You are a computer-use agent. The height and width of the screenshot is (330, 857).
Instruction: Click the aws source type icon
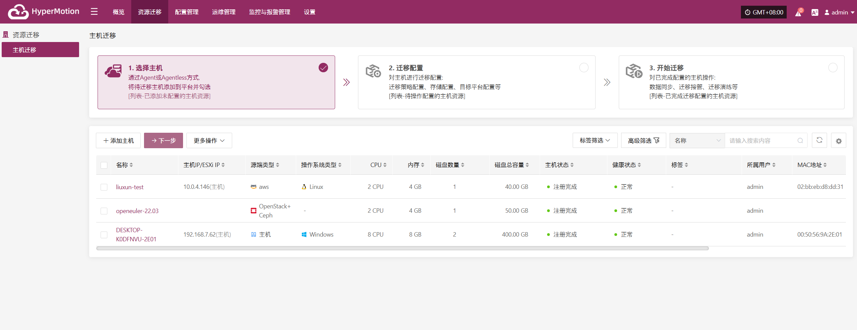pyautogui.click(x=253, y=187)
